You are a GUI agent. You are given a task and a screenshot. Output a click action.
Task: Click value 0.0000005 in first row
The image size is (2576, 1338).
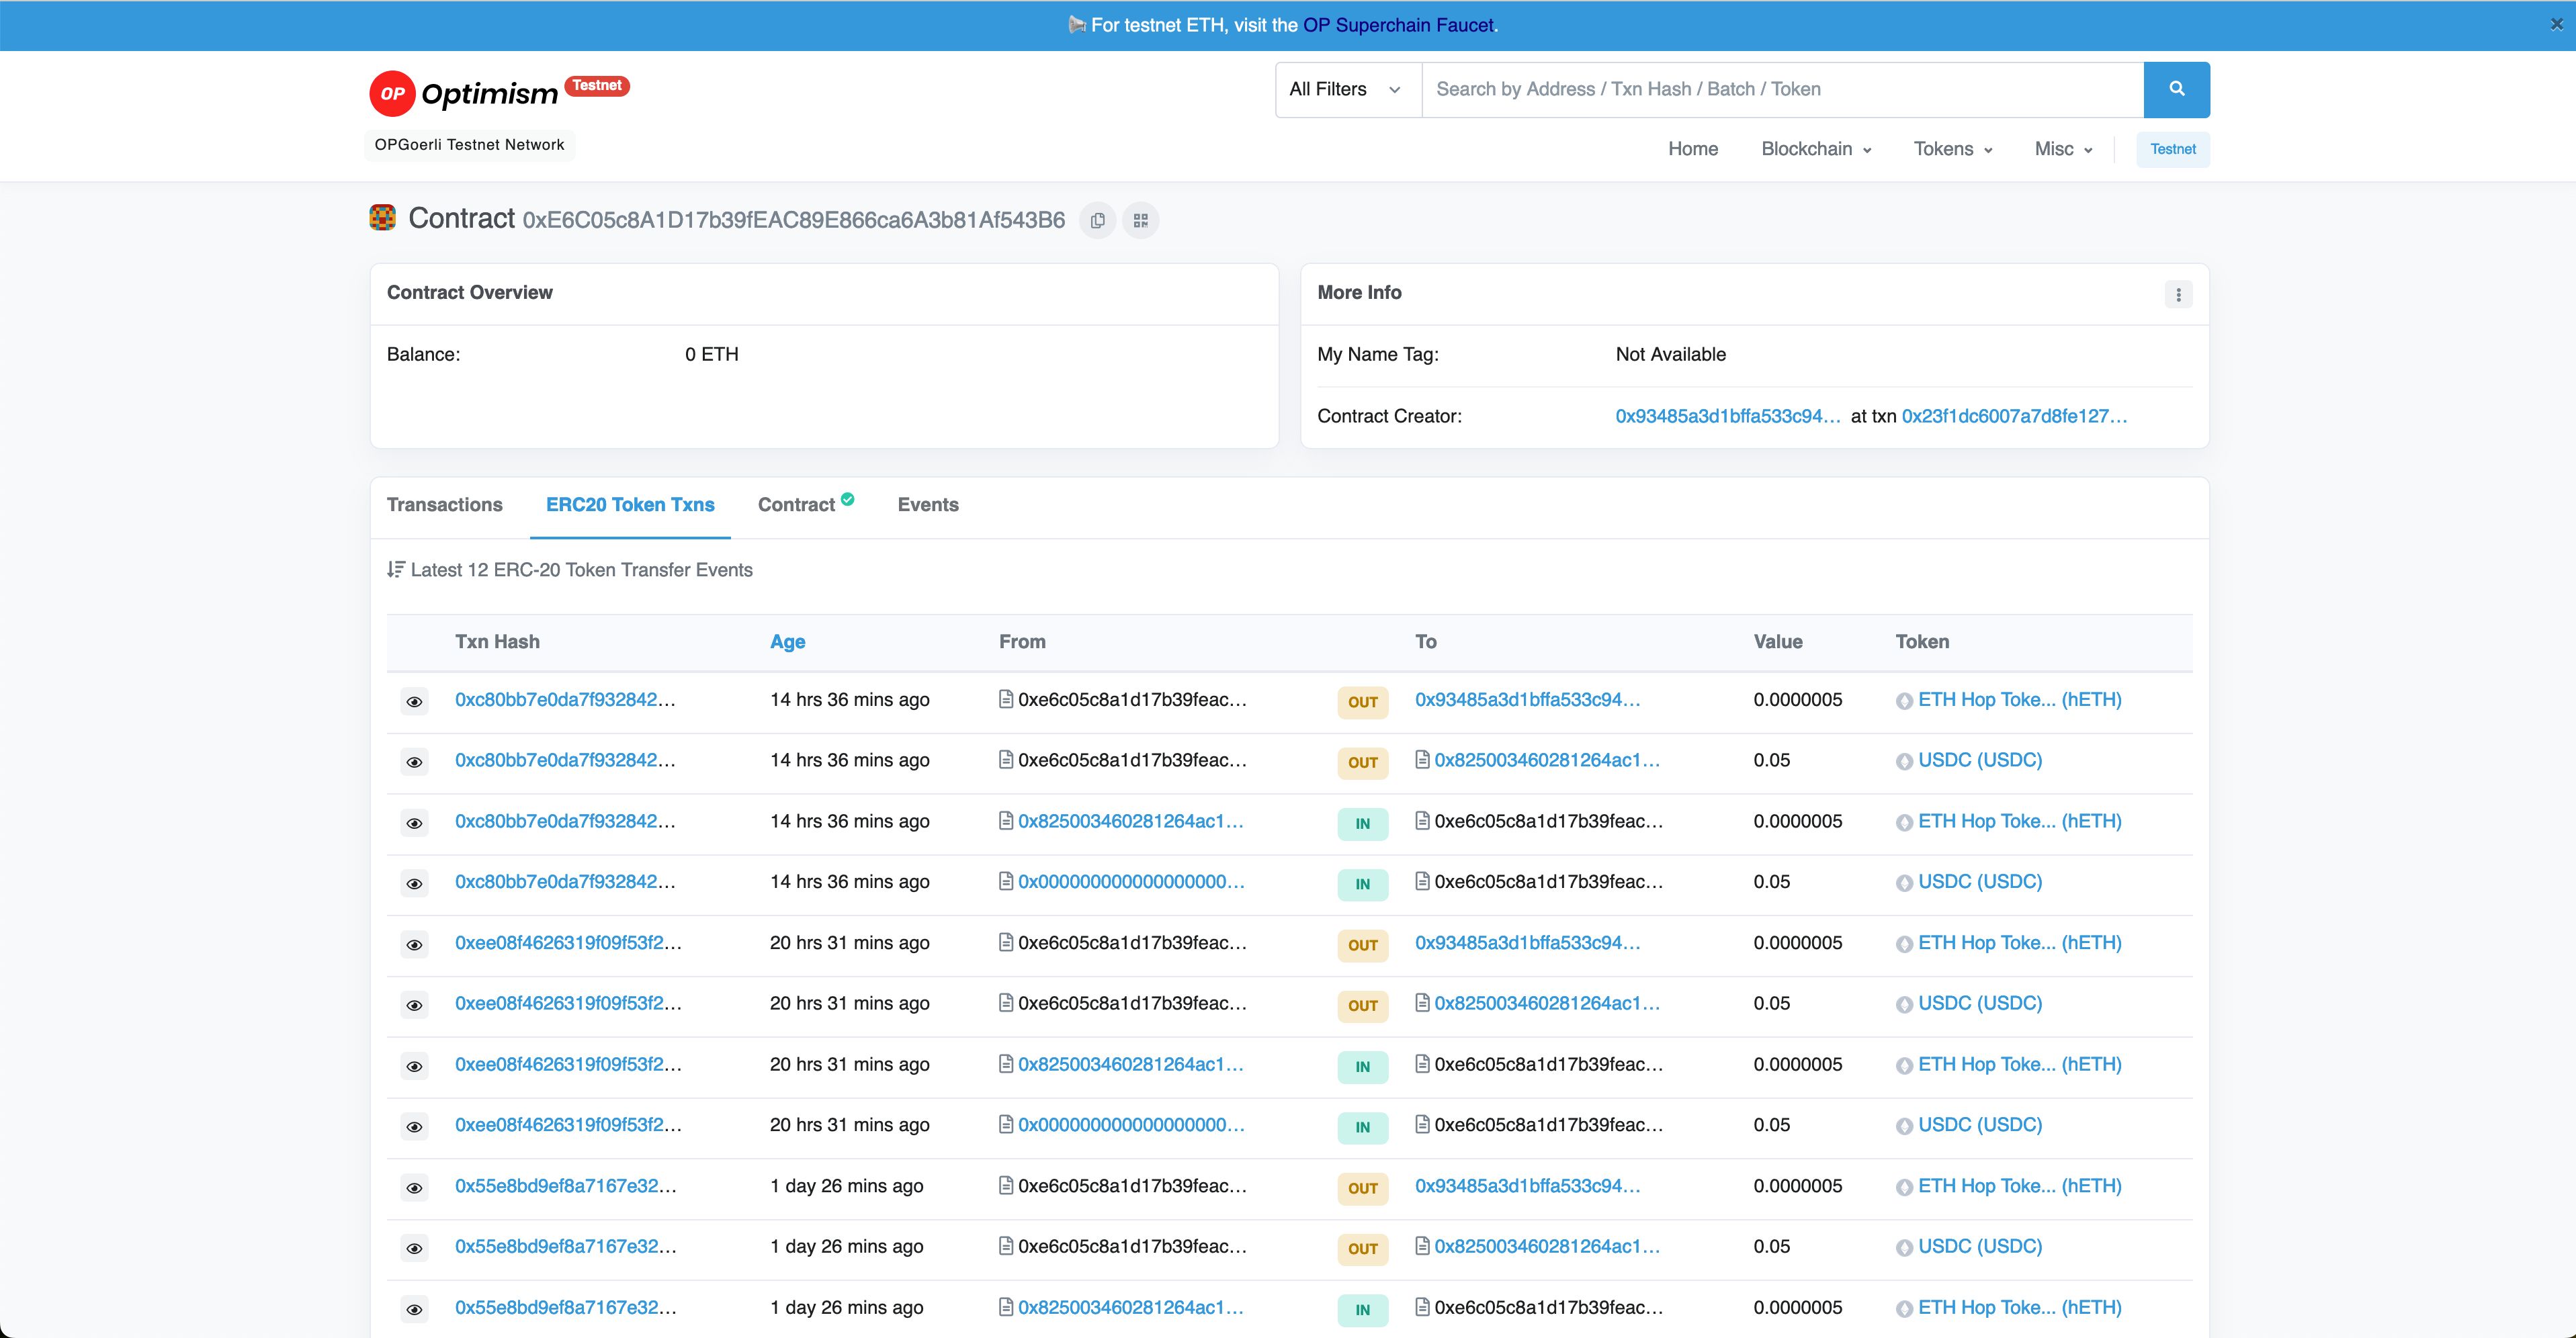[x=1797, y=699]
